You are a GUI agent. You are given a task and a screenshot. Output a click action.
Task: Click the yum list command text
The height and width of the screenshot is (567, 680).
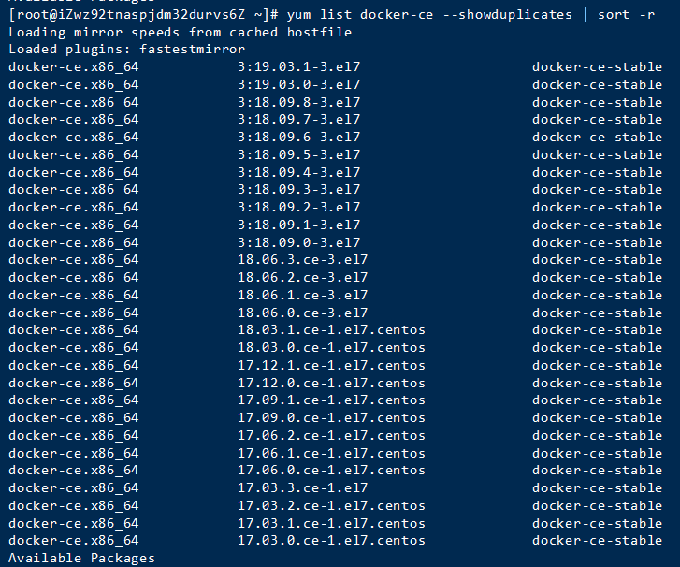click(x=470, y=15)
